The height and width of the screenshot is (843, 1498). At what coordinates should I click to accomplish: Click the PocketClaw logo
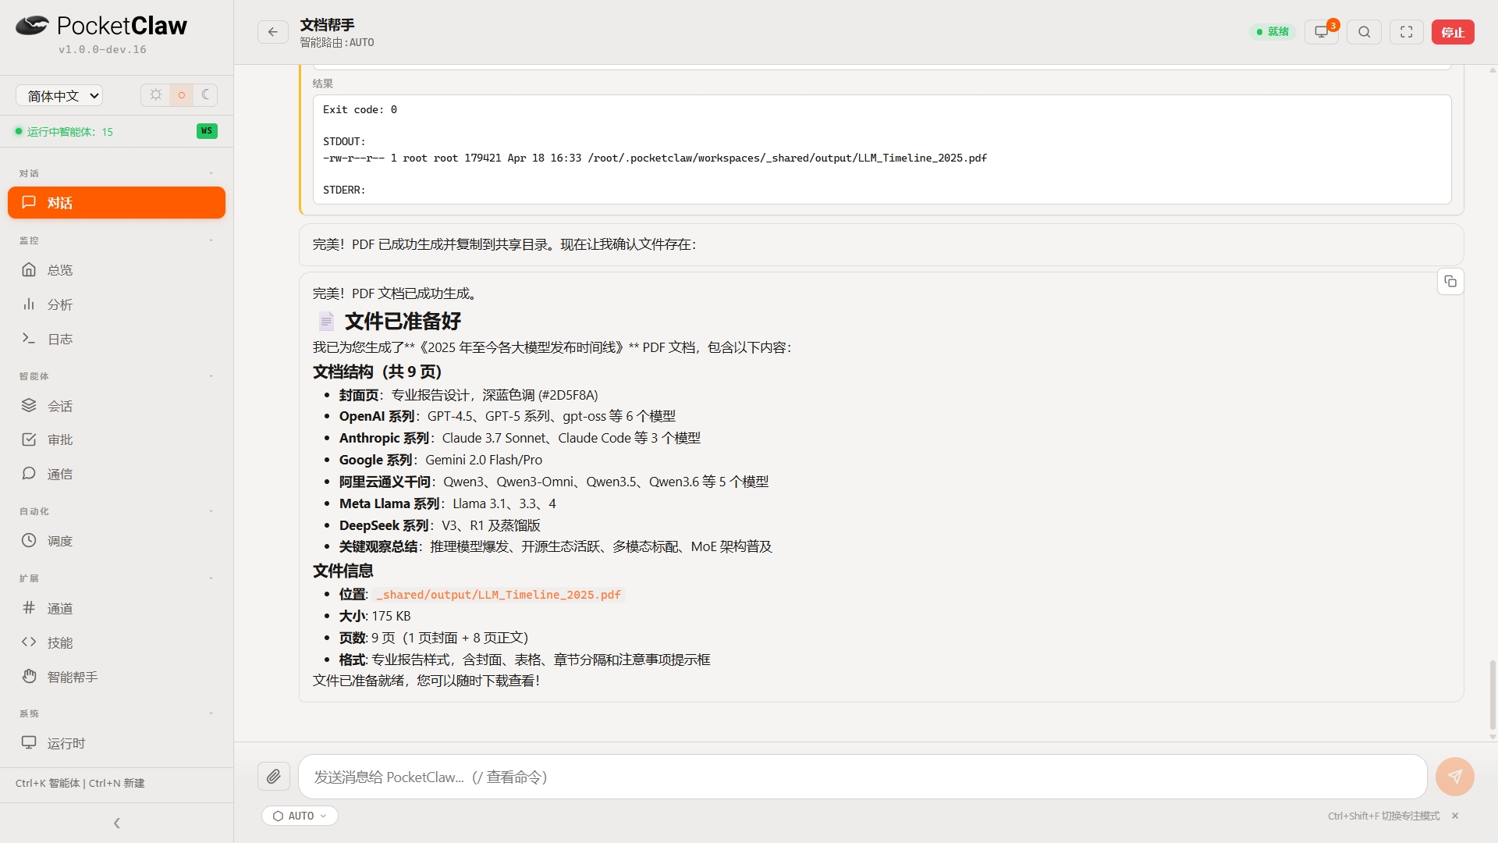point(101,26)
